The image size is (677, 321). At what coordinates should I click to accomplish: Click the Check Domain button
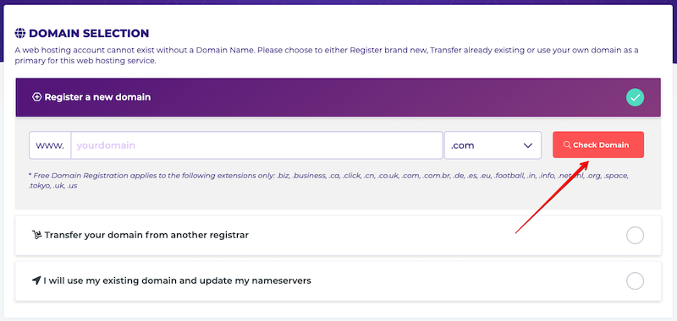598,144
